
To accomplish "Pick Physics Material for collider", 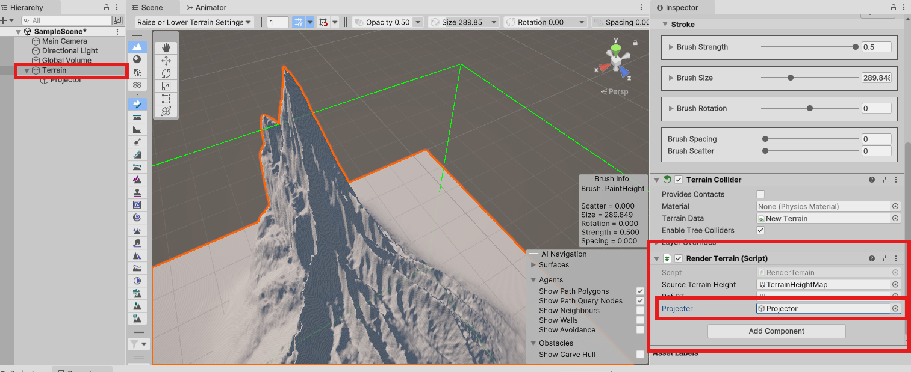I will click(x=895, y=206).
